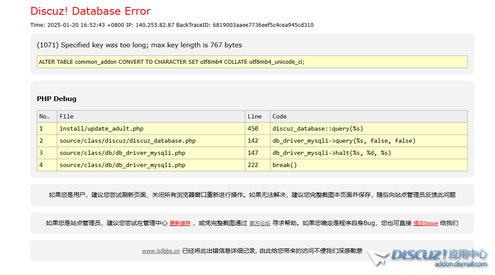Screen dimensions: 495x275
Task: Click the db_driver_mysqli->halt code cell
Action: pos(332,153)
